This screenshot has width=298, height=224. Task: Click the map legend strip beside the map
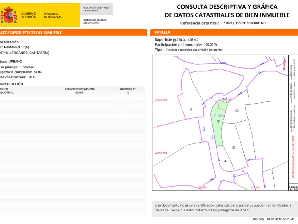[293, 120]
